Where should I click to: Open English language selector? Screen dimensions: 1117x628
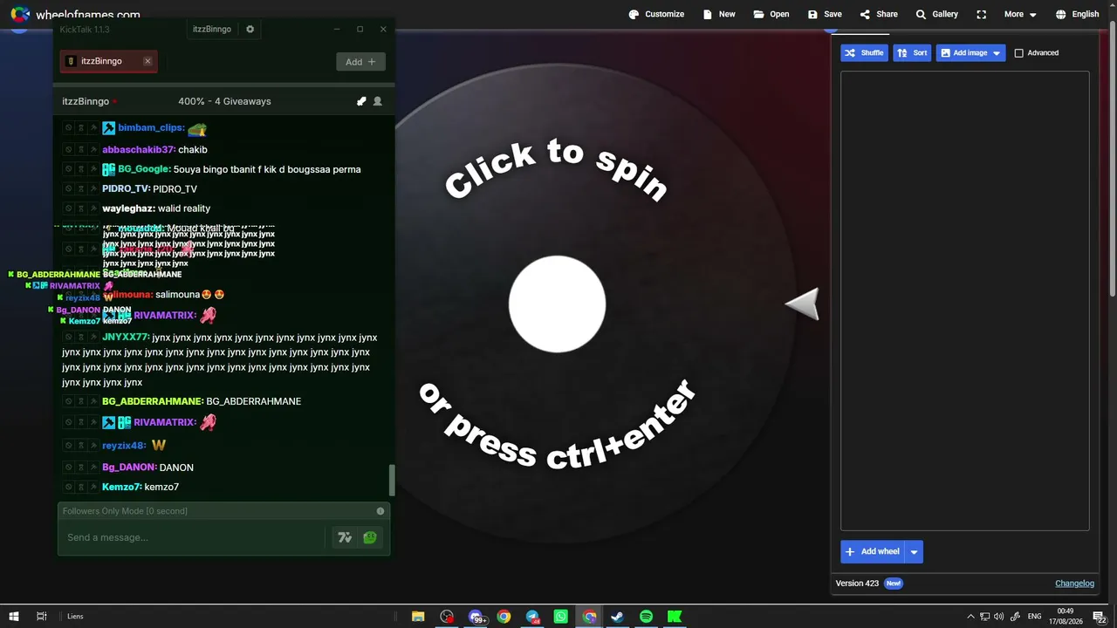[1077, 14]
